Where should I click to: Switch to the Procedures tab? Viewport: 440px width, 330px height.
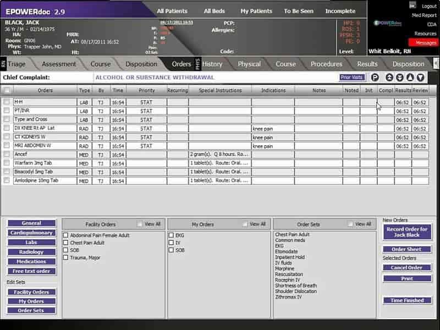pos(326,64)
